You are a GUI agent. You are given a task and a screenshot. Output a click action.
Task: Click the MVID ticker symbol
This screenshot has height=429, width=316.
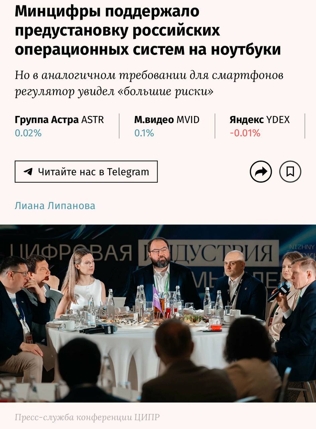(188, 120)
